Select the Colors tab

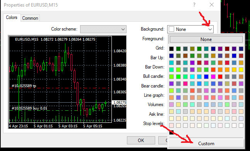click(12, 17)
